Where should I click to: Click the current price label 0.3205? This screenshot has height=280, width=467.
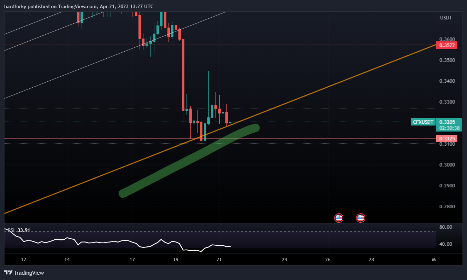447,122
